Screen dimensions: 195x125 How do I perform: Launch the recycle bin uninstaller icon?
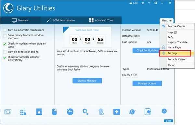coord(101,112)
